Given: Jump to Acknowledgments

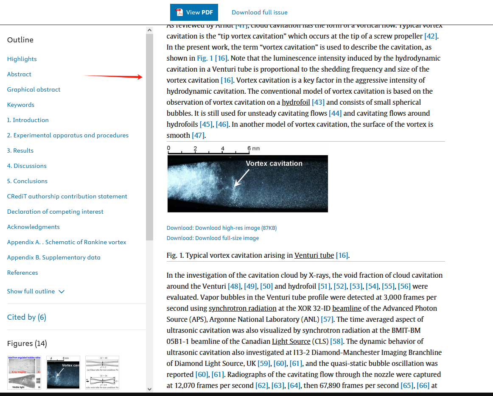Looking at the screenshot, I should [34, 227].
